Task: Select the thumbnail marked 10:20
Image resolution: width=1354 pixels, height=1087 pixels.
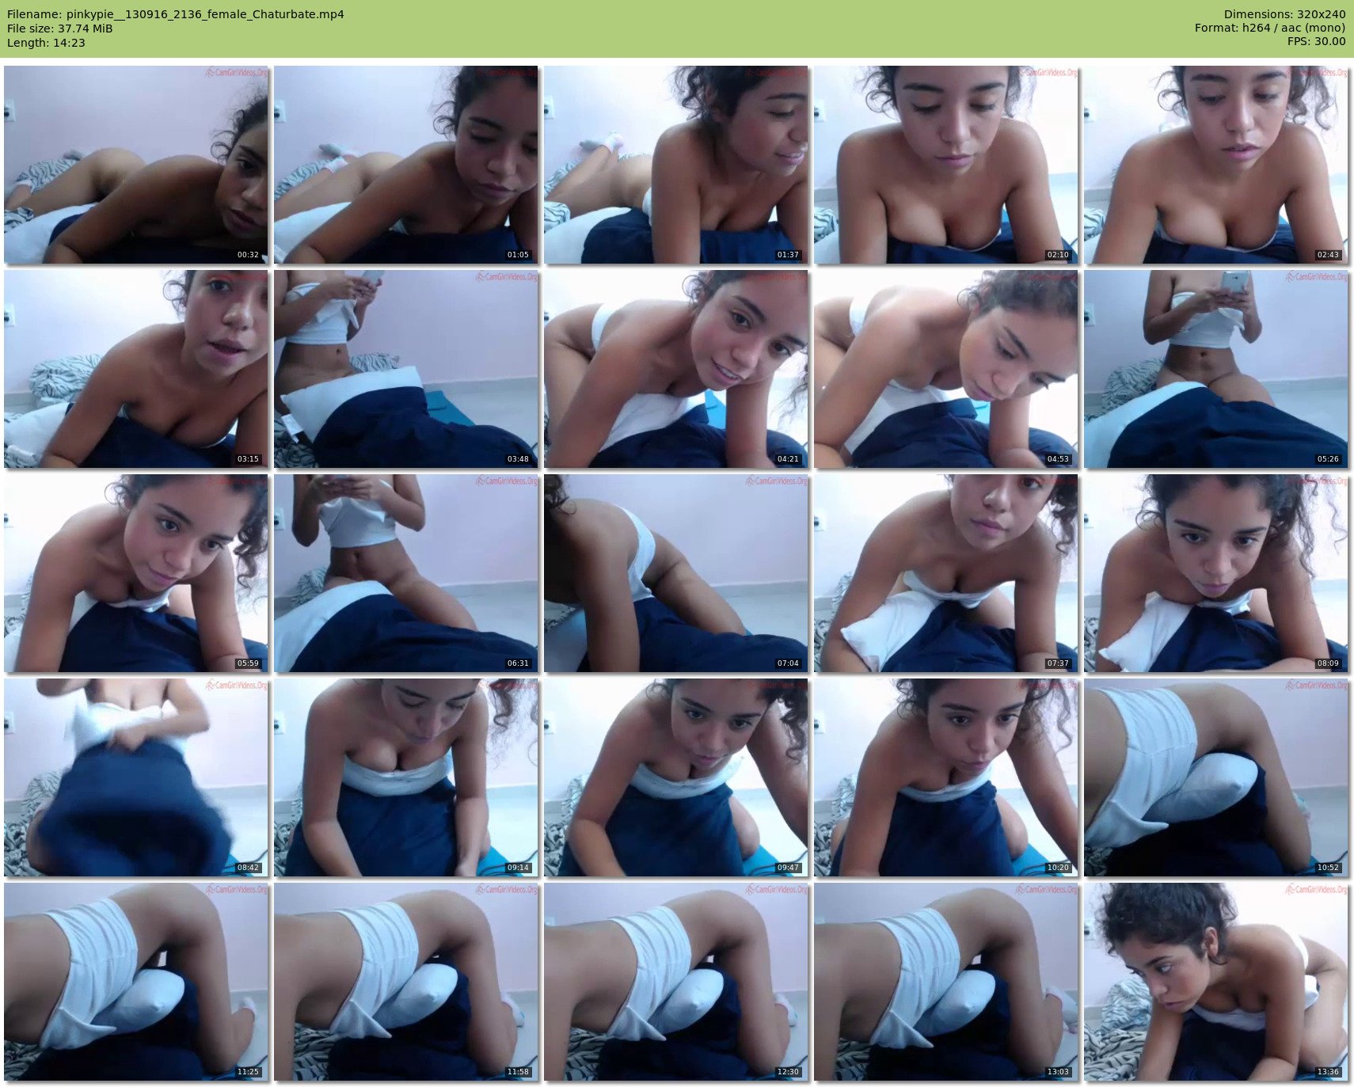Action: (x=946, y=777)
